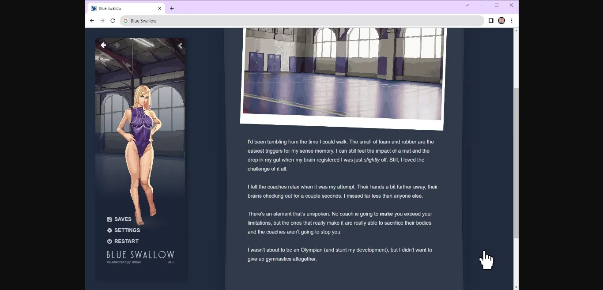
Task: Click the address bar showing Blue Swallow
Action: 300,21
